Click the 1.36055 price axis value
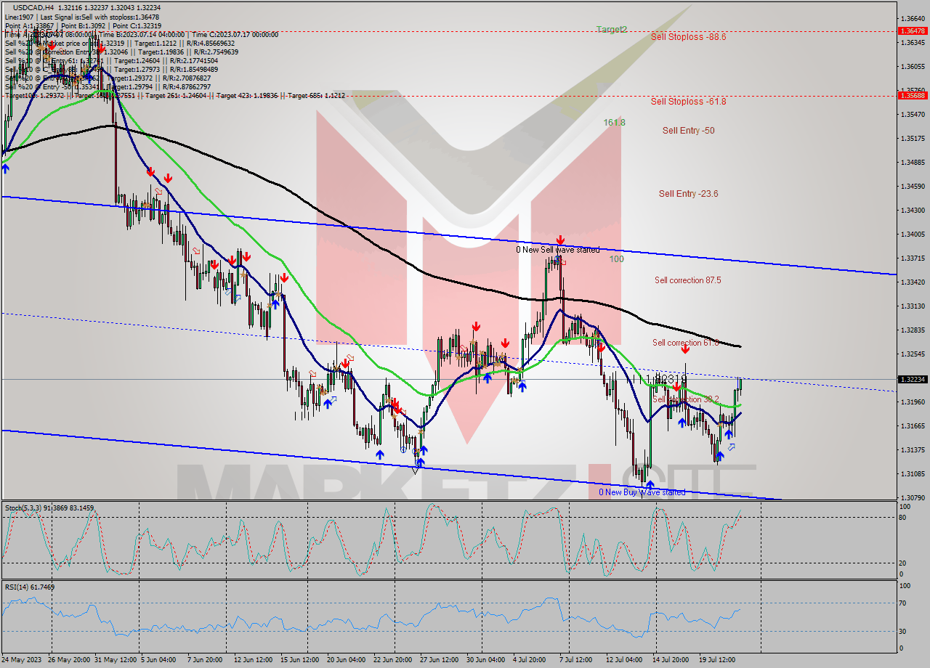 click(x=912, y=66)
